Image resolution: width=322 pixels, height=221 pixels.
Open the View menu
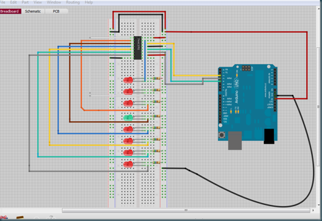click(38, 2)
